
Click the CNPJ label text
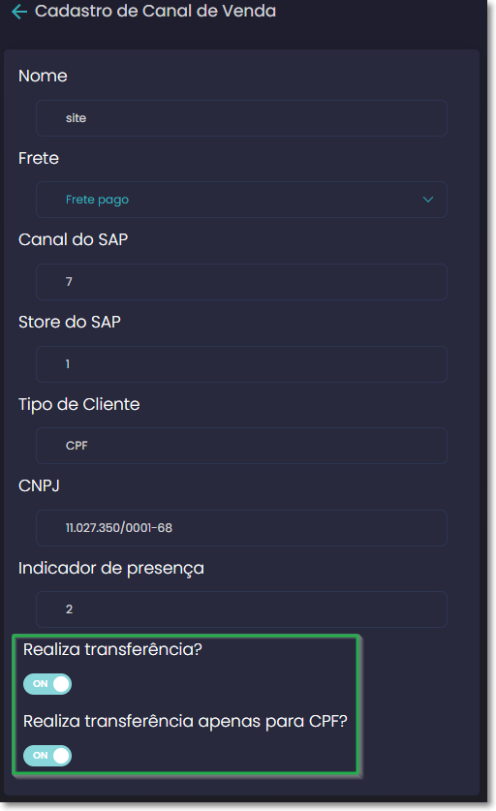(x=40, y=485)
